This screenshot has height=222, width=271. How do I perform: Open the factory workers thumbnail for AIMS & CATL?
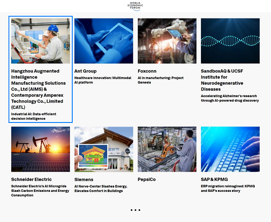pos(41,41)
